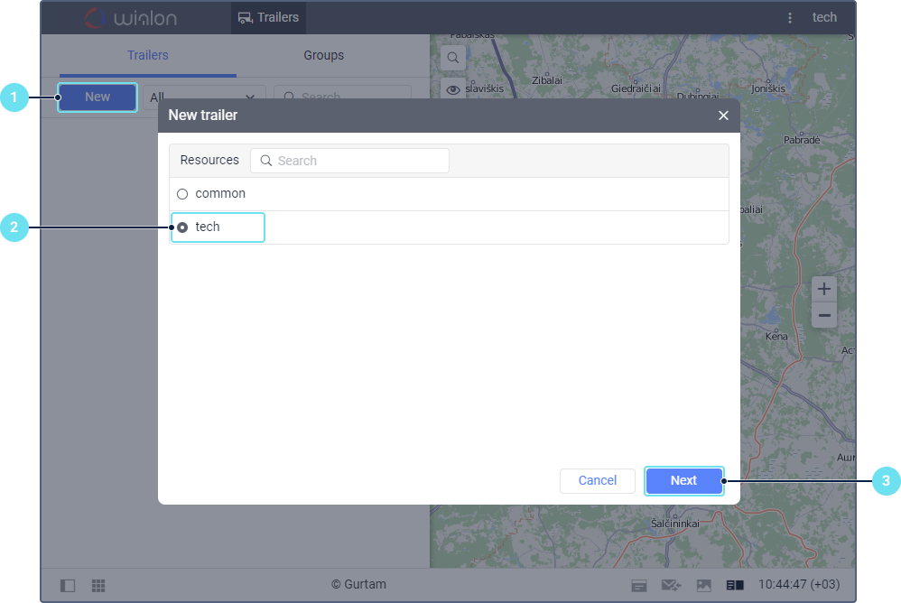Click the Kena map label
Screen dimensions: 901x603
click(x=776, y=337)
